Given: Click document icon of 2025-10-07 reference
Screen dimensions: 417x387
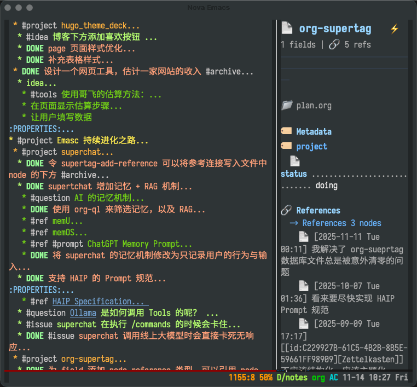Looking at the screenshot, I should point(303,286).
